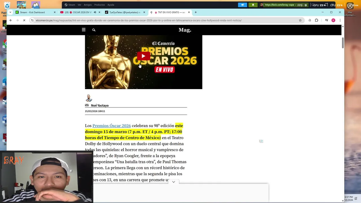Image resolution: width=361 pixels, height=203 pixels.
Task: Open the Mag. site search
Action: pyautogui.click(x=94, y=30)
